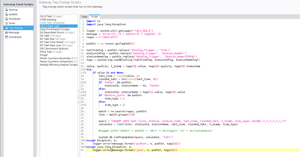Open the Message envelope icon
Image resolution: width=300 pixels, height=157 pixels.
[x=7, y=33]
